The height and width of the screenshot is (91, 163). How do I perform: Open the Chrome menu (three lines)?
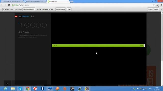pyautogui.click(x=161, y=5)
